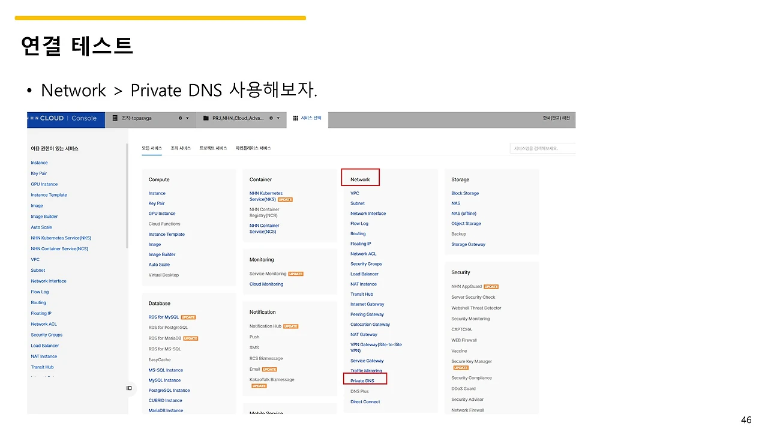768x432 pixels.
Task: Open VPN Gateway(Site-to-Site VPN) under Network
Action: pyautogui.click(x=376, y=347)
